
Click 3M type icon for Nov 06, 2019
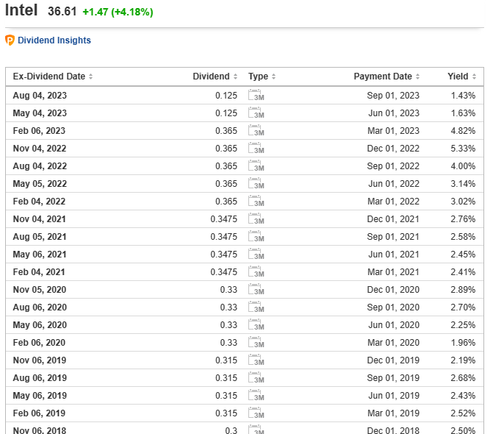pyautogui.click(x=256, y=360)
